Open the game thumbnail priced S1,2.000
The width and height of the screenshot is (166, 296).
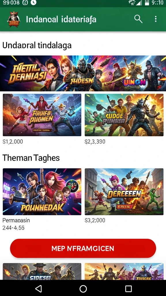(42, 115)
